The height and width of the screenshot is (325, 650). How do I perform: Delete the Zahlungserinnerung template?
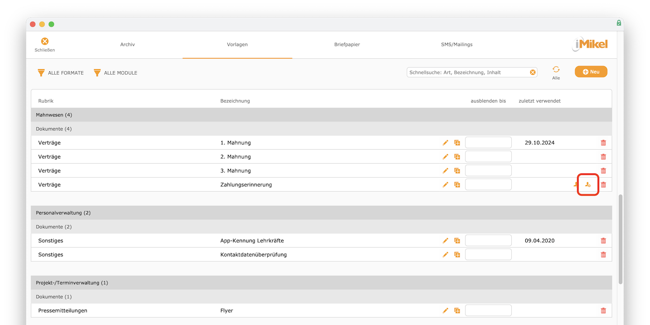(x=603, y=185)
